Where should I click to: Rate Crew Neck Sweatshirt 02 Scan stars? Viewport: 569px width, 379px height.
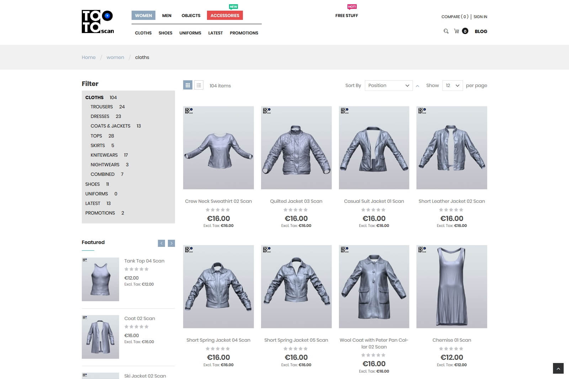(218, 210)
